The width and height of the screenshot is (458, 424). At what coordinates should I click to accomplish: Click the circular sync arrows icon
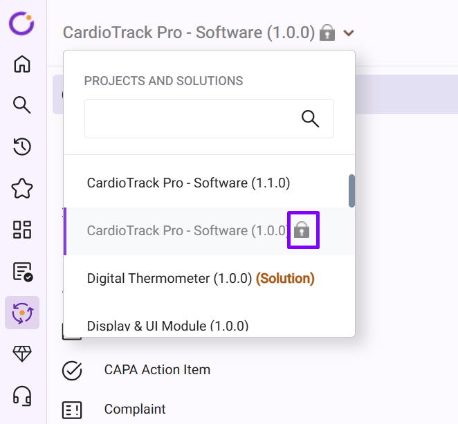click(22, 313)
